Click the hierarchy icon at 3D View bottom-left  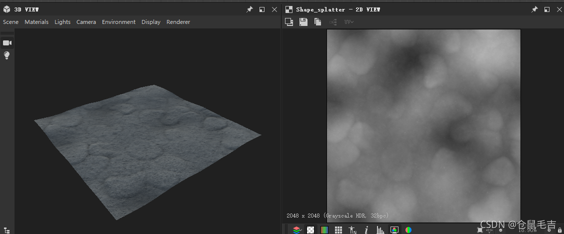click(6, 231)
